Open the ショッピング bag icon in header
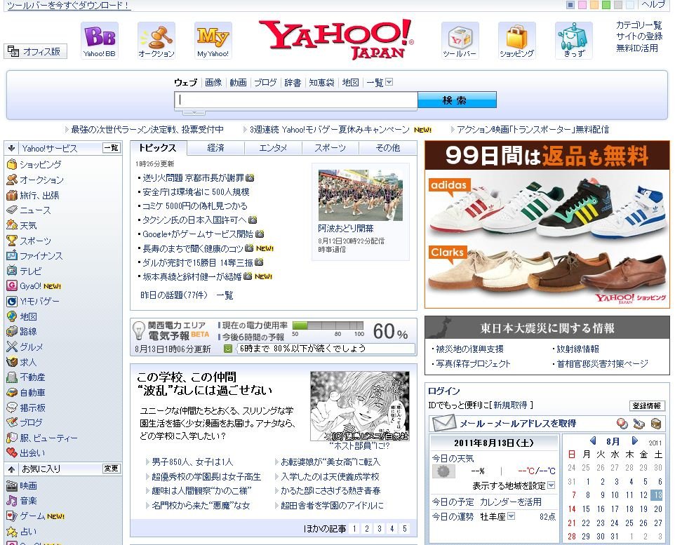Image resolution: width=675 pixels, height=545 pixels. pos(516,40)
